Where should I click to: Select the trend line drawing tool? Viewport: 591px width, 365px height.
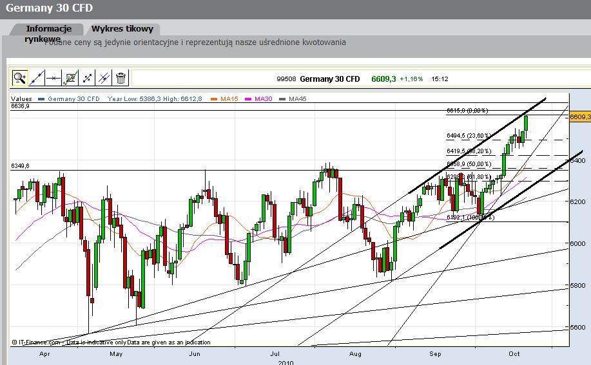click(37, 78)
